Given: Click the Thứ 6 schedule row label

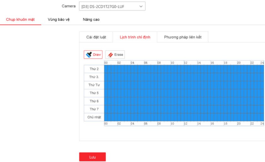Looking at the screenshot, I should [94, 101].
